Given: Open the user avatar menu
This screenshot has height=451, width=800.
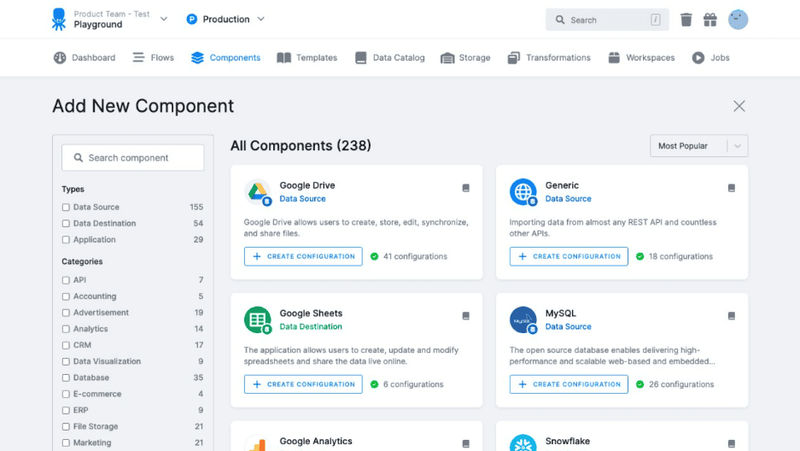Looking at the screenshot, I should point(738,20).
